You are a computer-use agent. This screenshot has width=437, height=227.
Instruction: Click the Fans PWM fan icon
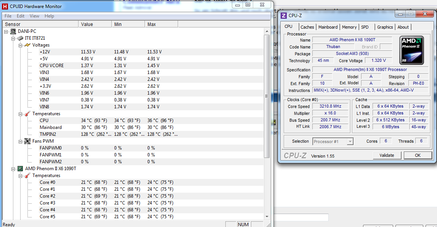pos(27,141)
